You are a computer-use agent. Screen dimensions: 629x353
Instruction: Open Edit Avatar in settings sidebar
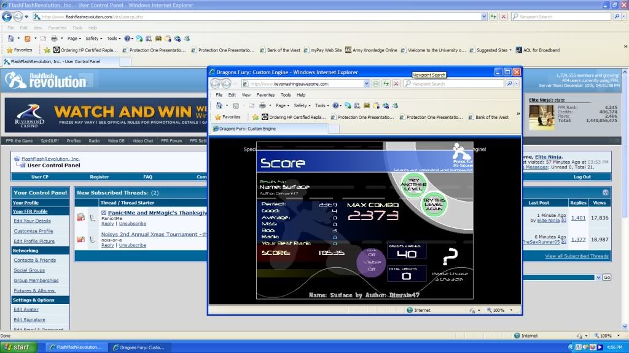point(26,309)
